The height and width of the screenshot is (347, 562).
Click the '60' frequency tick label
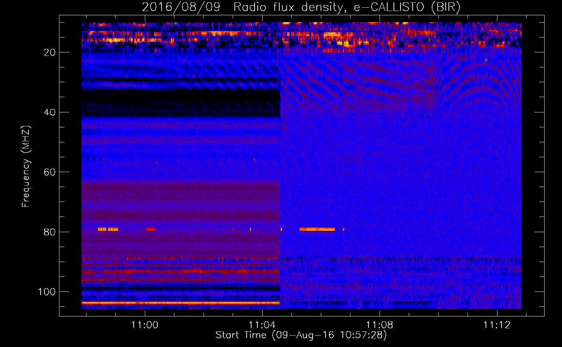50,172
